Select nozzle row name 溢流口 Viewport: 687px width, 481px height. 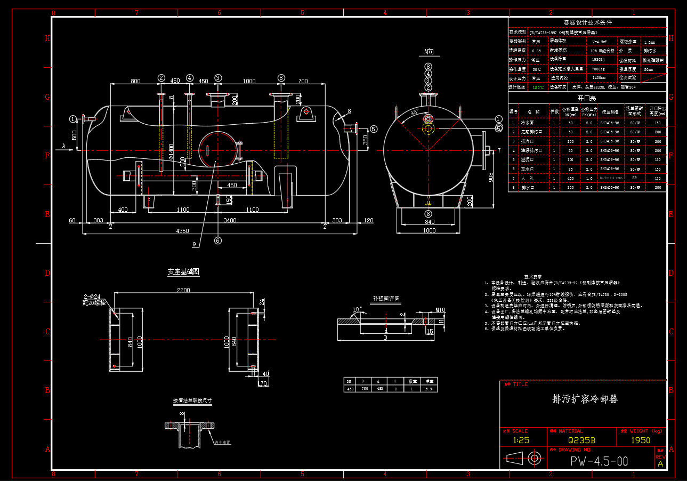tap(527, 159)
